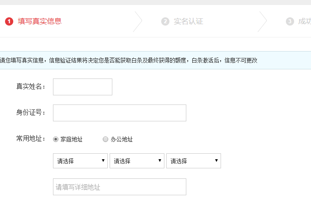Click into the 身份证号 input box
Screen dimensions: 311x198
click(x=120, y=113)
